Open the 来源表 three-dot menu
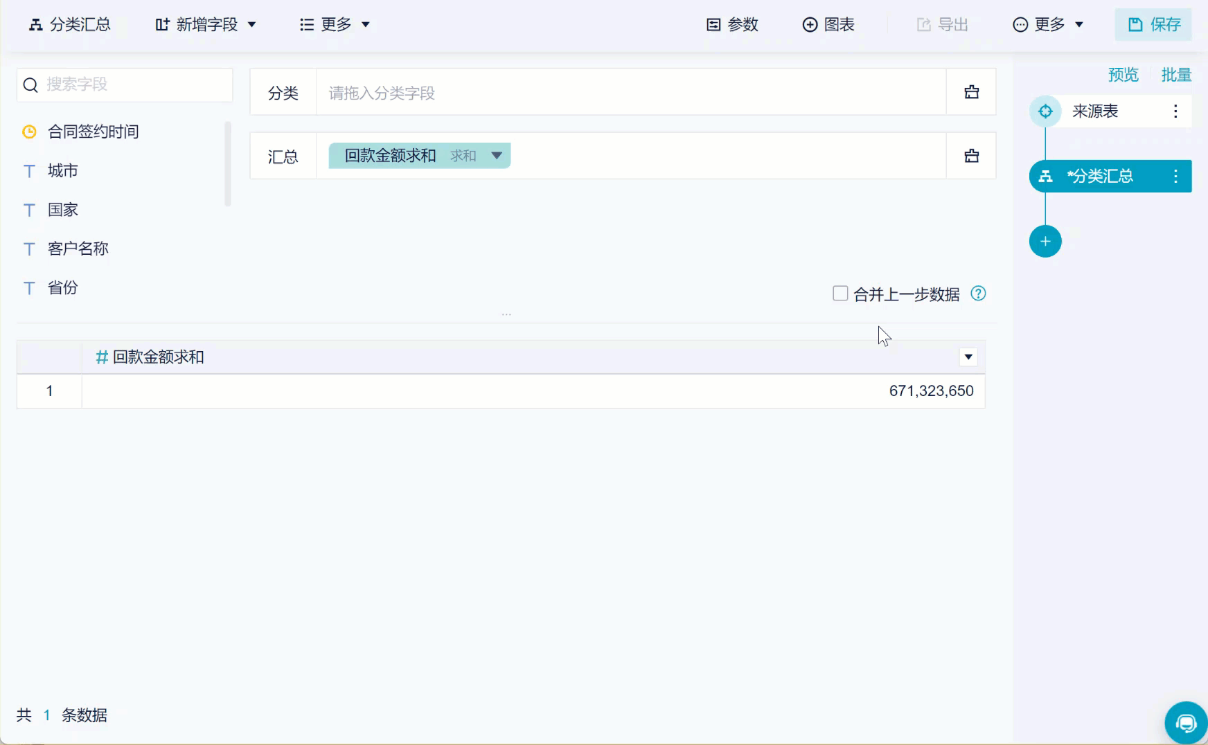Screen dimensions: 1208x745 click(1175, 111)
